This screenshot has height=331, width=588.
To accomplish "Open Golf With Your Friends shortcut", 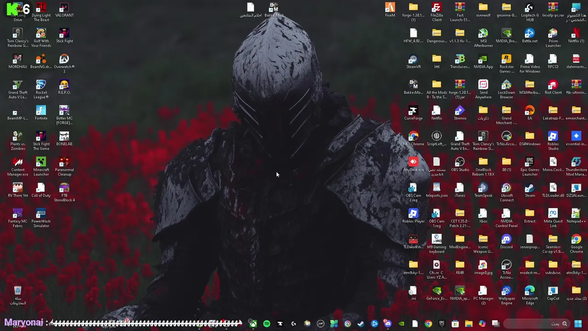I will pos(41,38).
